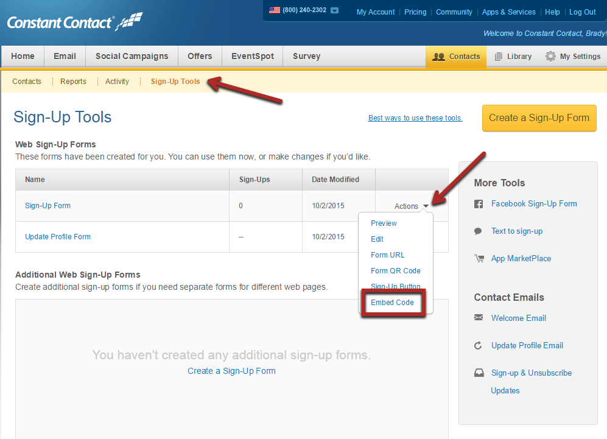Click date 10/2/2015 in Sign-Up Form row
Viewport: 607px width, 439px height.
pyautogui.click(x=328, y=206)
